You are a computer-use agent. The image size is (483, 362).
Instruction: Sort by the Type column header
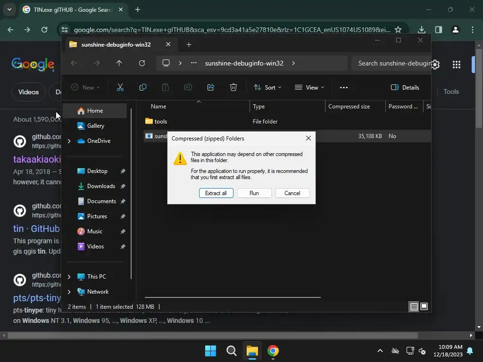click(287, 107)
